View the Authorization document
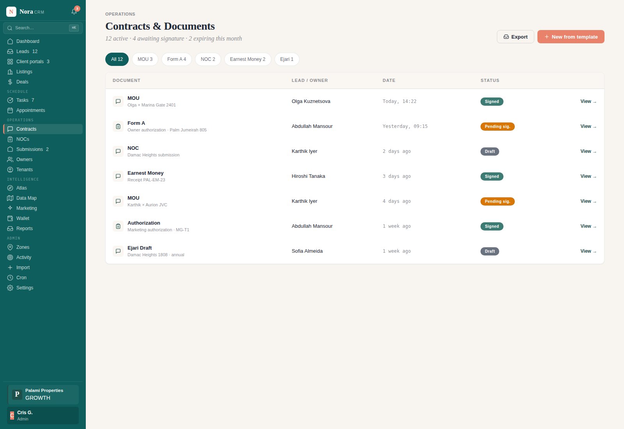Image resolution: width=624 pixels, height=429 pixels. pyautogui.click(x=588, y=226)
